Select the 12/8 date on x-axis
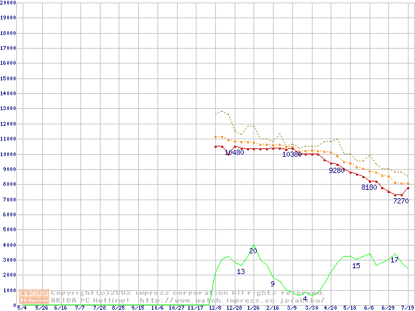 [215, 308]
